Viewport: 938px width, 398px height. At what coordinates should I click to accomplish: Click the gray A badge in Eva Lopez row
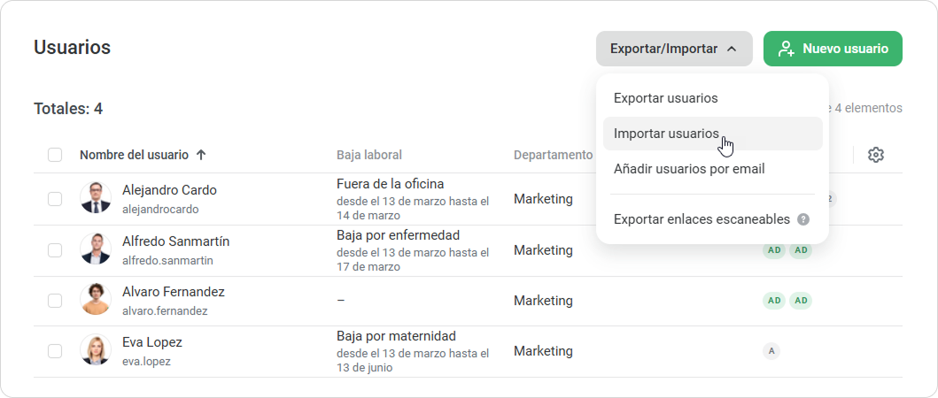[771, 351]
